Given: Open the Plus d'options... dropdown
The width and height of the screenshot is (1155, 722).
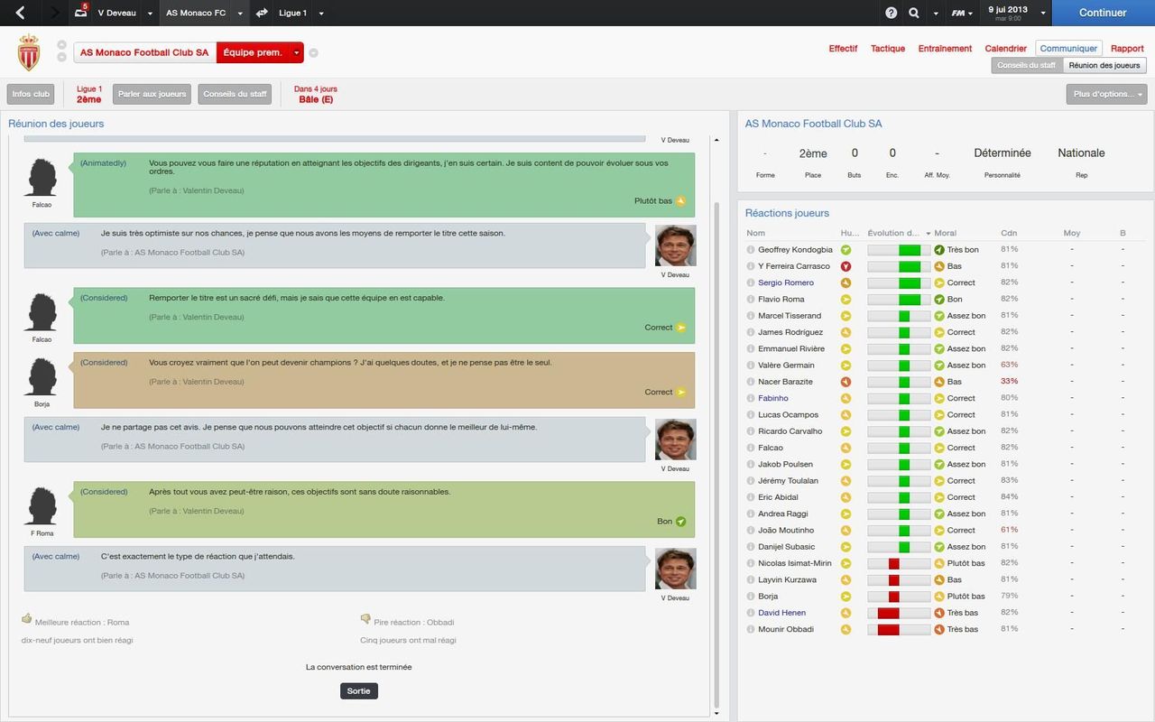Looking at the screenshot, I should click(x=1106, y=94).
